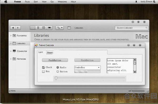The image size is (158, 104).
Task: Go forward with the right arrow button
Action: click(18, 28)
